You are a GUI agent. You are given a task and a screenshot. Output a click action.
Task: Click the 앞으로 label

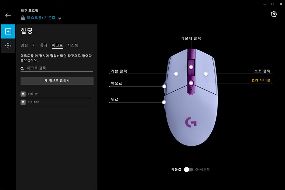coord(116,83)
